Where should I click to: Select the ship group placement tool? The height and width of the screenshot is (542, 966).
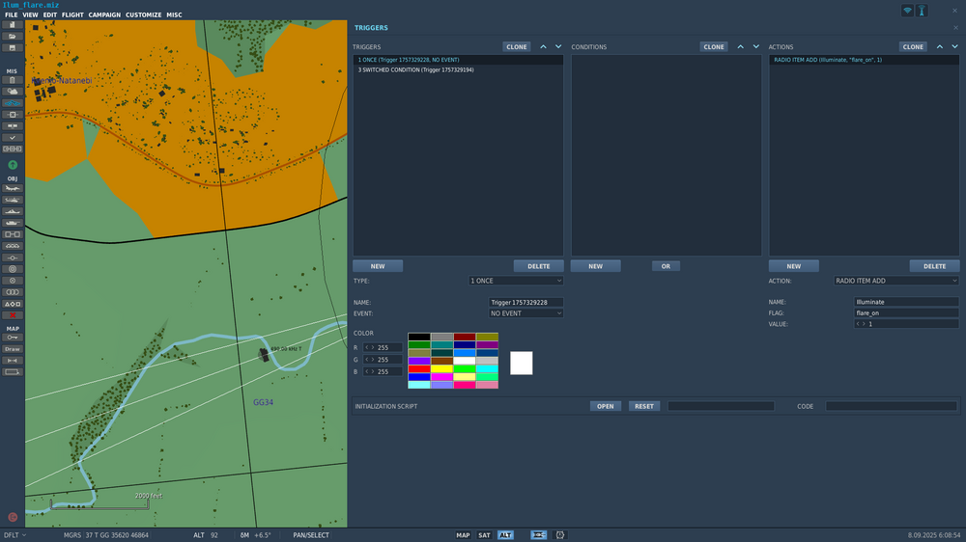coord(13,211)
